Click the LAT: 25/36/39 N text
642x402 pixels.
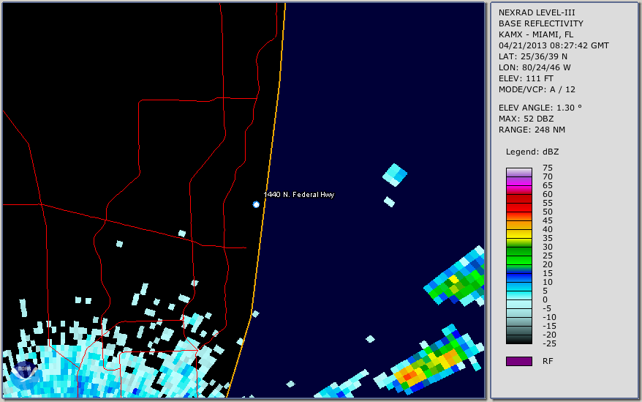pos(532,56)
